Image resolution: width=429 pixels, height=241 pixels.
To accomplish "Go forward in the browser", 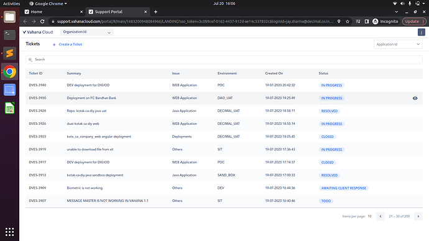I will pos(34,21).
